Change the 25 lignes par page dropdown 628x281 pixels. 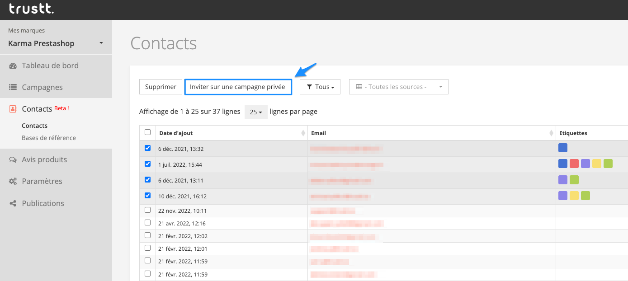click(x=256, y=112)
